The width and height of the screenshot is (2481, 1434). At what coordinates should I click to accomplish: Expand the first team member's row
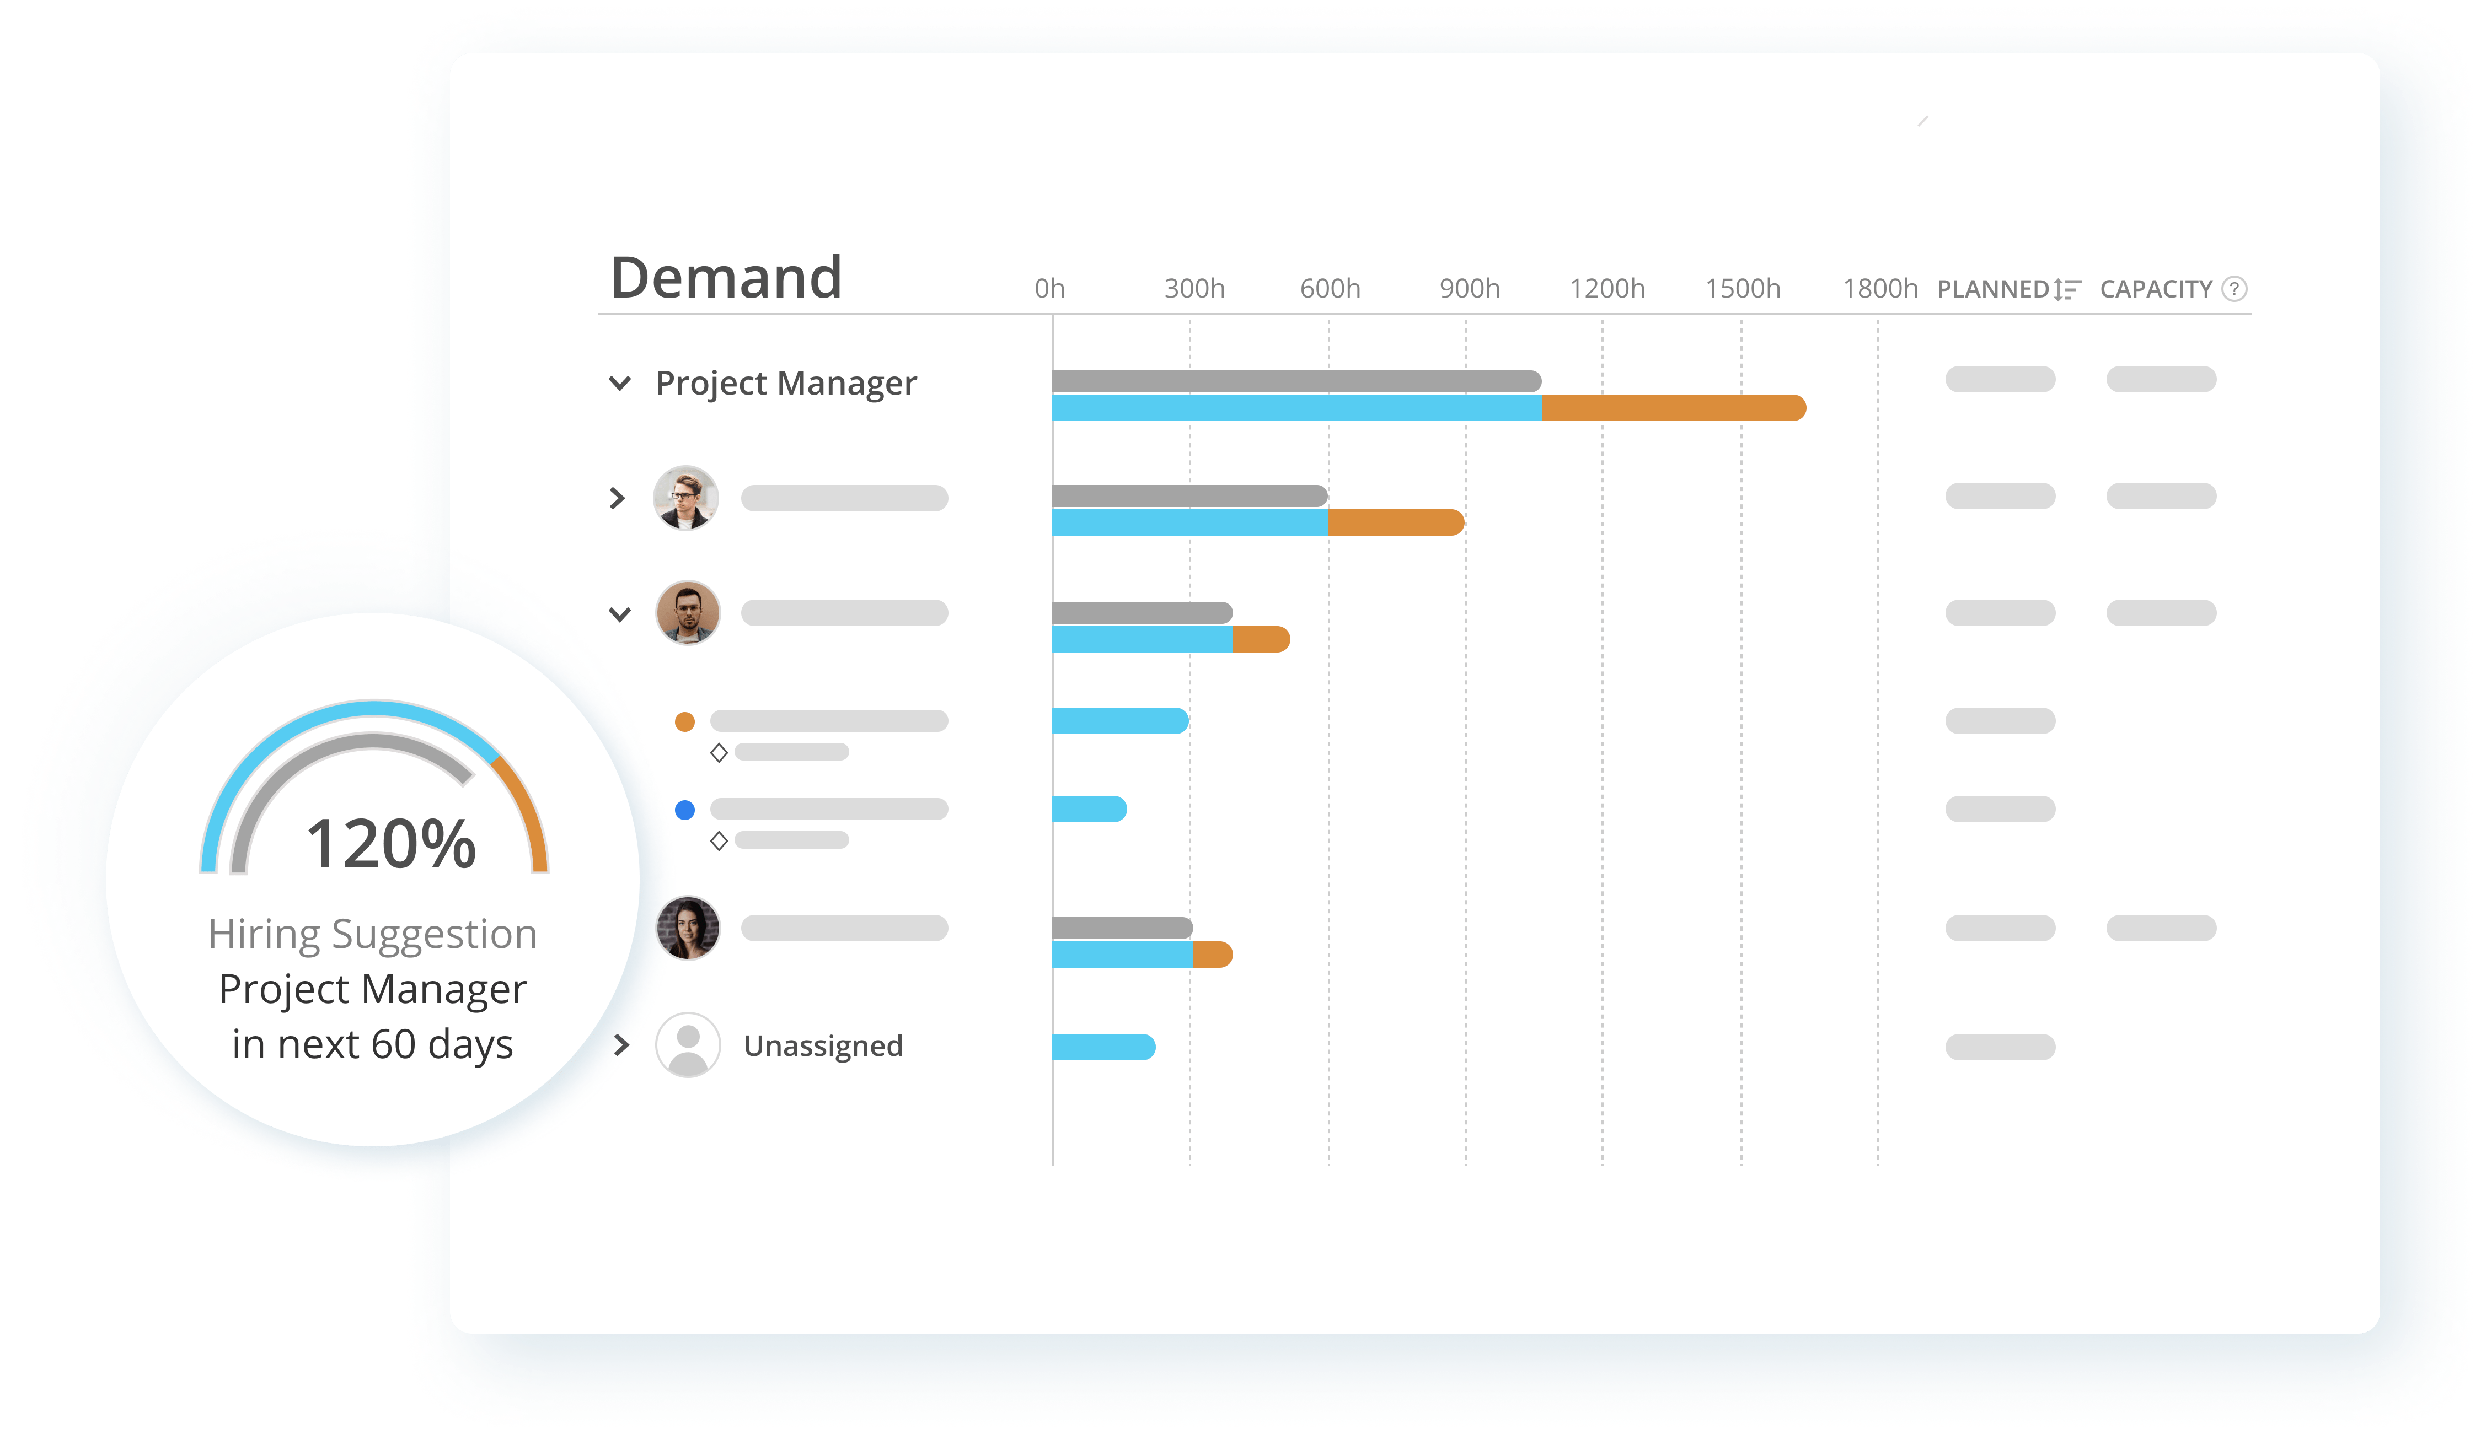click(618, 499)
